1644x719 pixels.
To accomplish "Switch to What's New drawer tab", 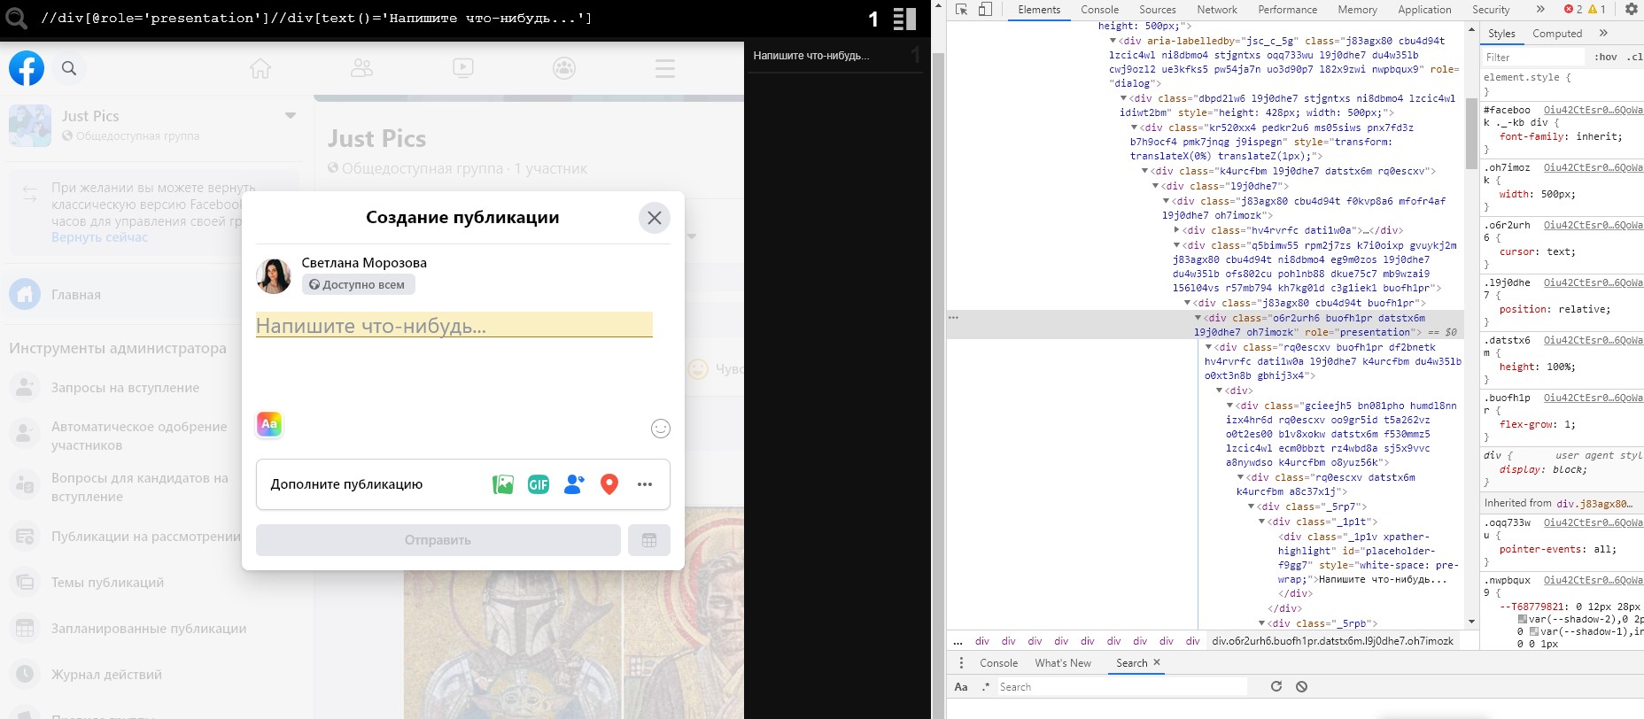I will [1063, 662].
